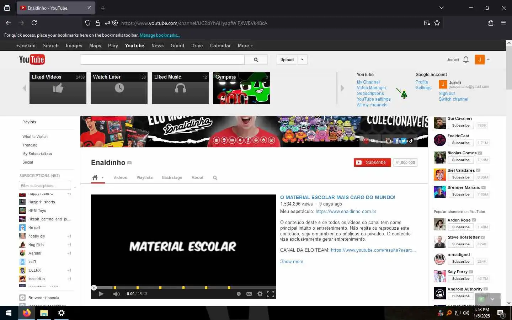Show more of the video description
512x320 pixels.
pyautogui.click(x=292, y=261)
